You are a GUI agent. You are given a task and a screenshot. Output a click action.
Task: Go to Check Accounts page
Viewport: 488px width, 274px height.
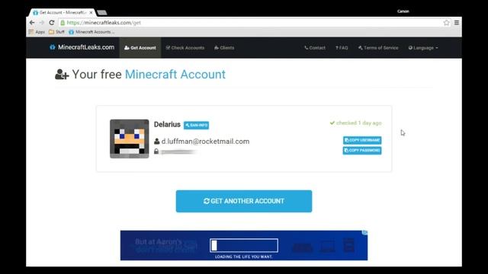click(x=185, y=48)
